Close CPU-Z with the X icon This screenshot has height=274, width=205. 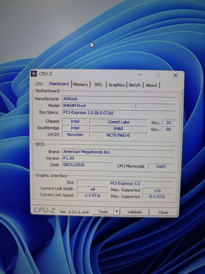click(175, 75)
